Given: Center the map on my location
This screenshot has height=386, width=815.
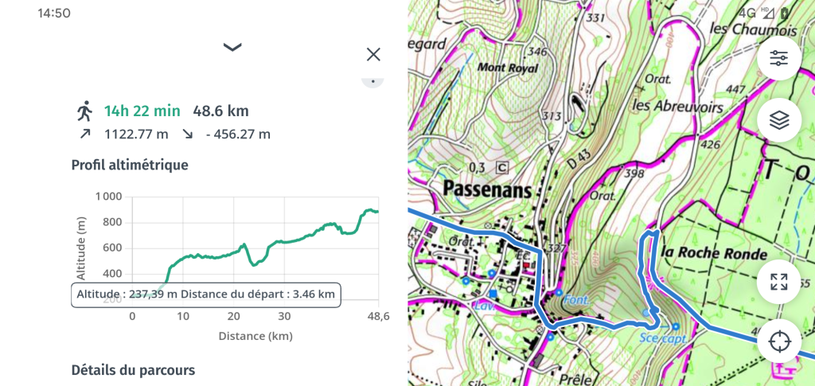Looking at the screenshot, I should pos(778,341).
